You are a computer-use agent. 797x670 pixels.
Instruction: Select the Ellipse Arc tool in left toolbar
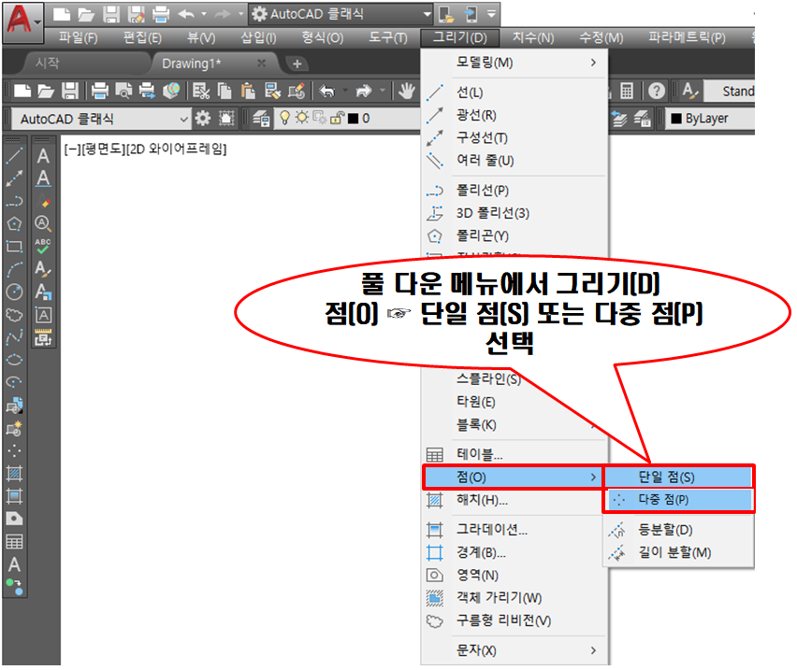coord(14,382)
